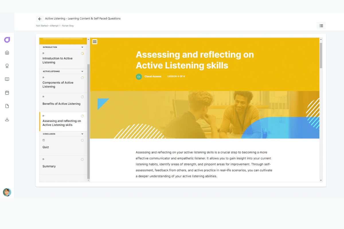Open the document icon in left sidebar
The height and width of the screenshot is (229, 344).
(7, 106)
